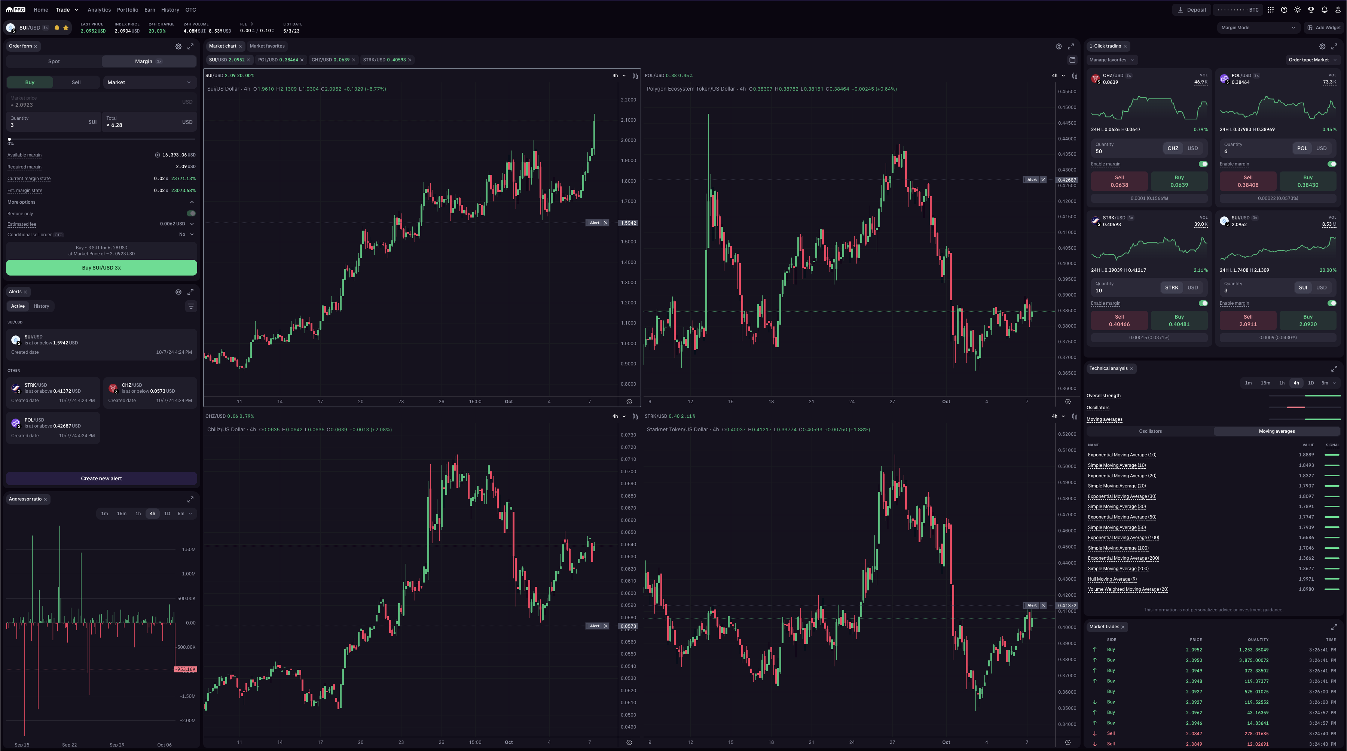Open the Margin Mode dropdown
The height and width of the screenshot is (751, 1347).
coord(1257,28)
